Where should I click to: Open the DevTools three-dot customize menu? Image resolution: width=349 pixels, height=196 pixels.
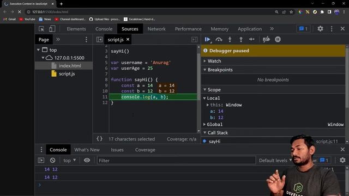pos(332,29)
